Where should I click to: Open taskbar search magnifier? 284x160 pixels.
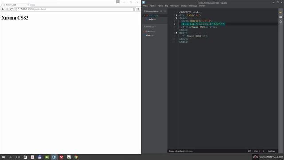(11, 157)
